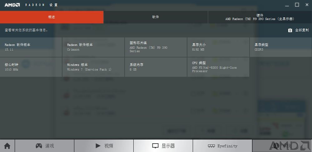Viewport: 312px width, 152px height.
Task: Open the 视频 section
Action: [104, 146]
